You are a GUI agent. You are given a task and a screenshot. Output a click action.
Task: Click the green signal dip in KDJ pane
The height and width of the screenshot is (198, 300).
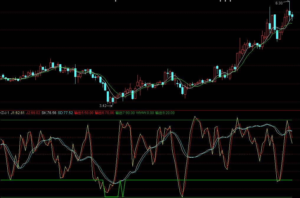point(112,197)
